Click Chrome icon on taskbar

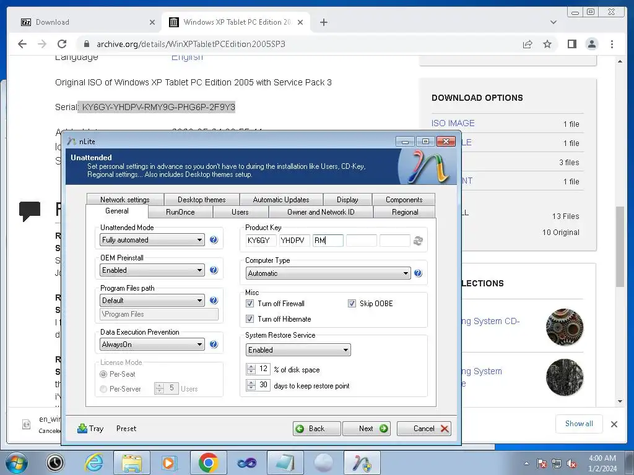[208, 463]
